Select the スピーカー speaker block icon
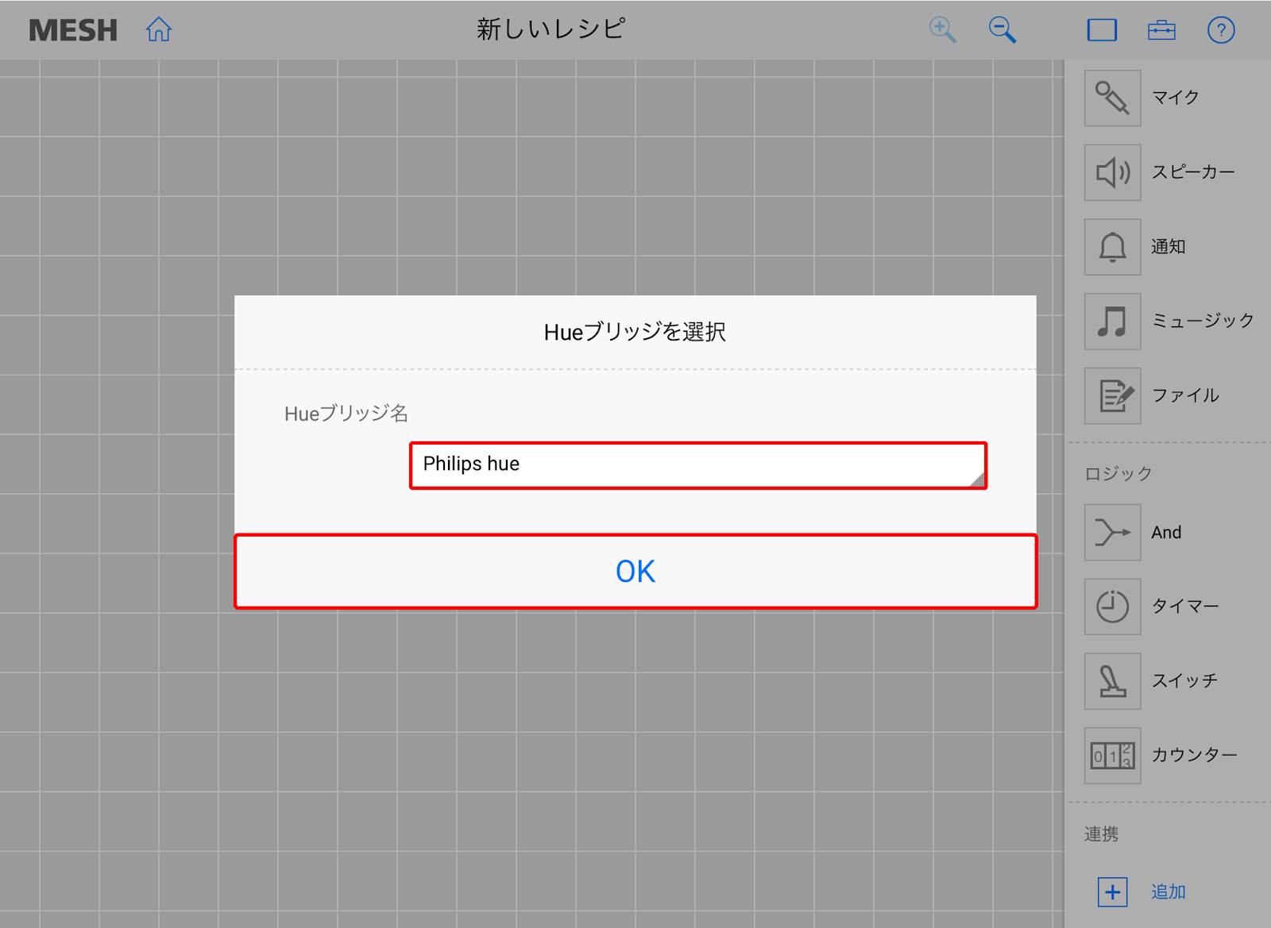 (1112, 172)
